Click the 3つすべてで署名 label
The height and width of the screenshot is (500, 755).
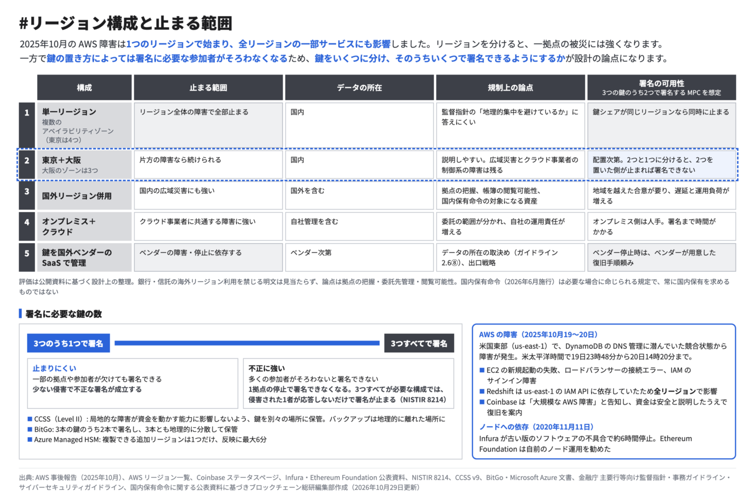pyautogui.click(x=419, y=343)
